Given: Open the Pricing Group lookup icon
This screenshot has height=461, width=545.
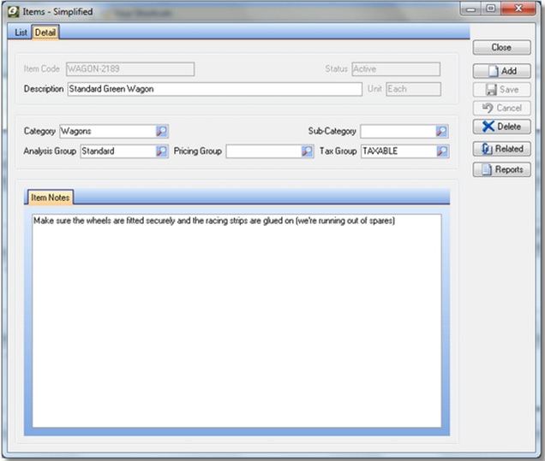Looking at the screenshot, I should [x=307, y=151].
